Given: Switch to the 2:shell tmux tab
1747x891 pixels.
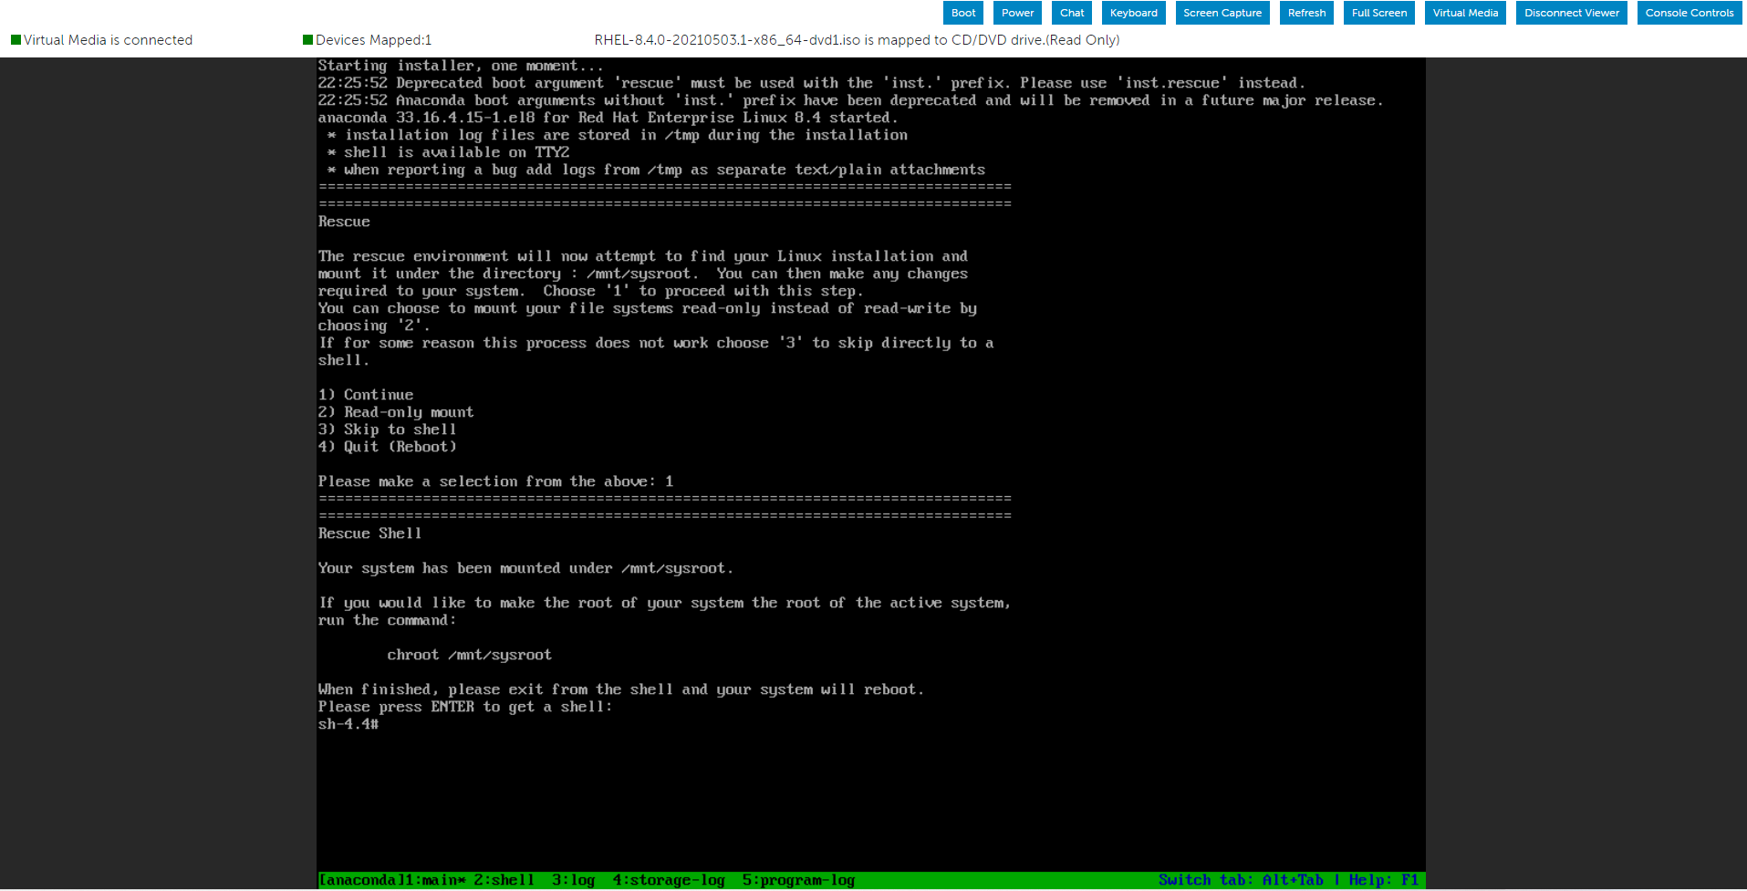Looking at the screenshot, I should tap(504, 879).
